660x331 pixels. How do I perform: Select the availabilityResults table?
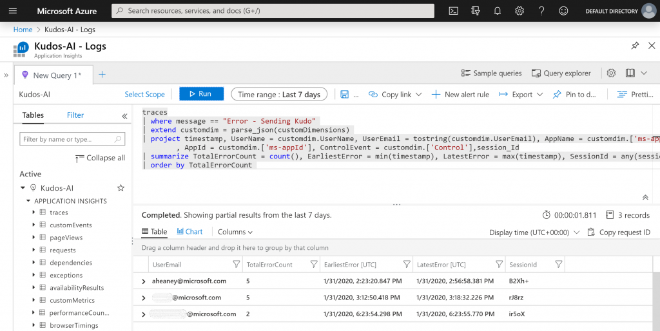pyautogui.click(x=77, y=288)
